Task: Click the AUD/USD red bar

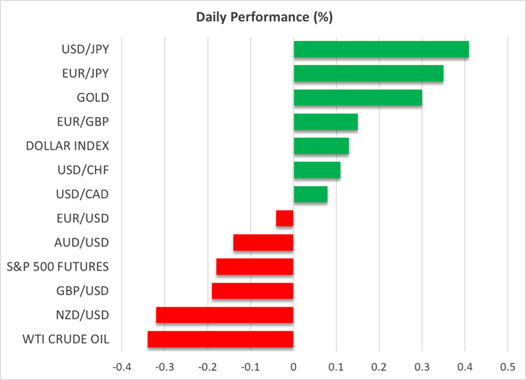Action: click(x=263, y=243)
